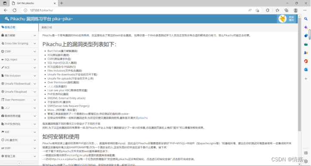This screenshot has width=311, height=166.
Task: Click the Pikachu avatar in the header
Action: click(x=283, y=19)
